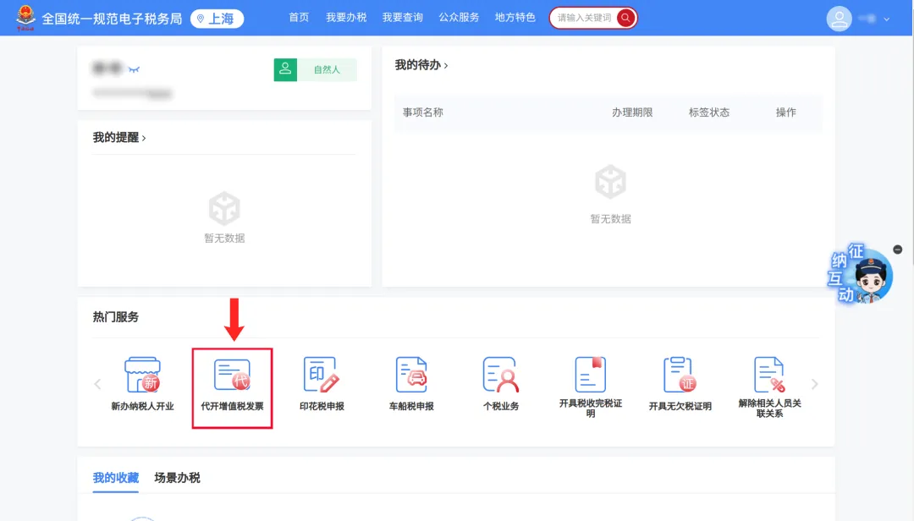Click the 标签状态 column header
Screen dimensions: 914x521
(x=709, y=112)
